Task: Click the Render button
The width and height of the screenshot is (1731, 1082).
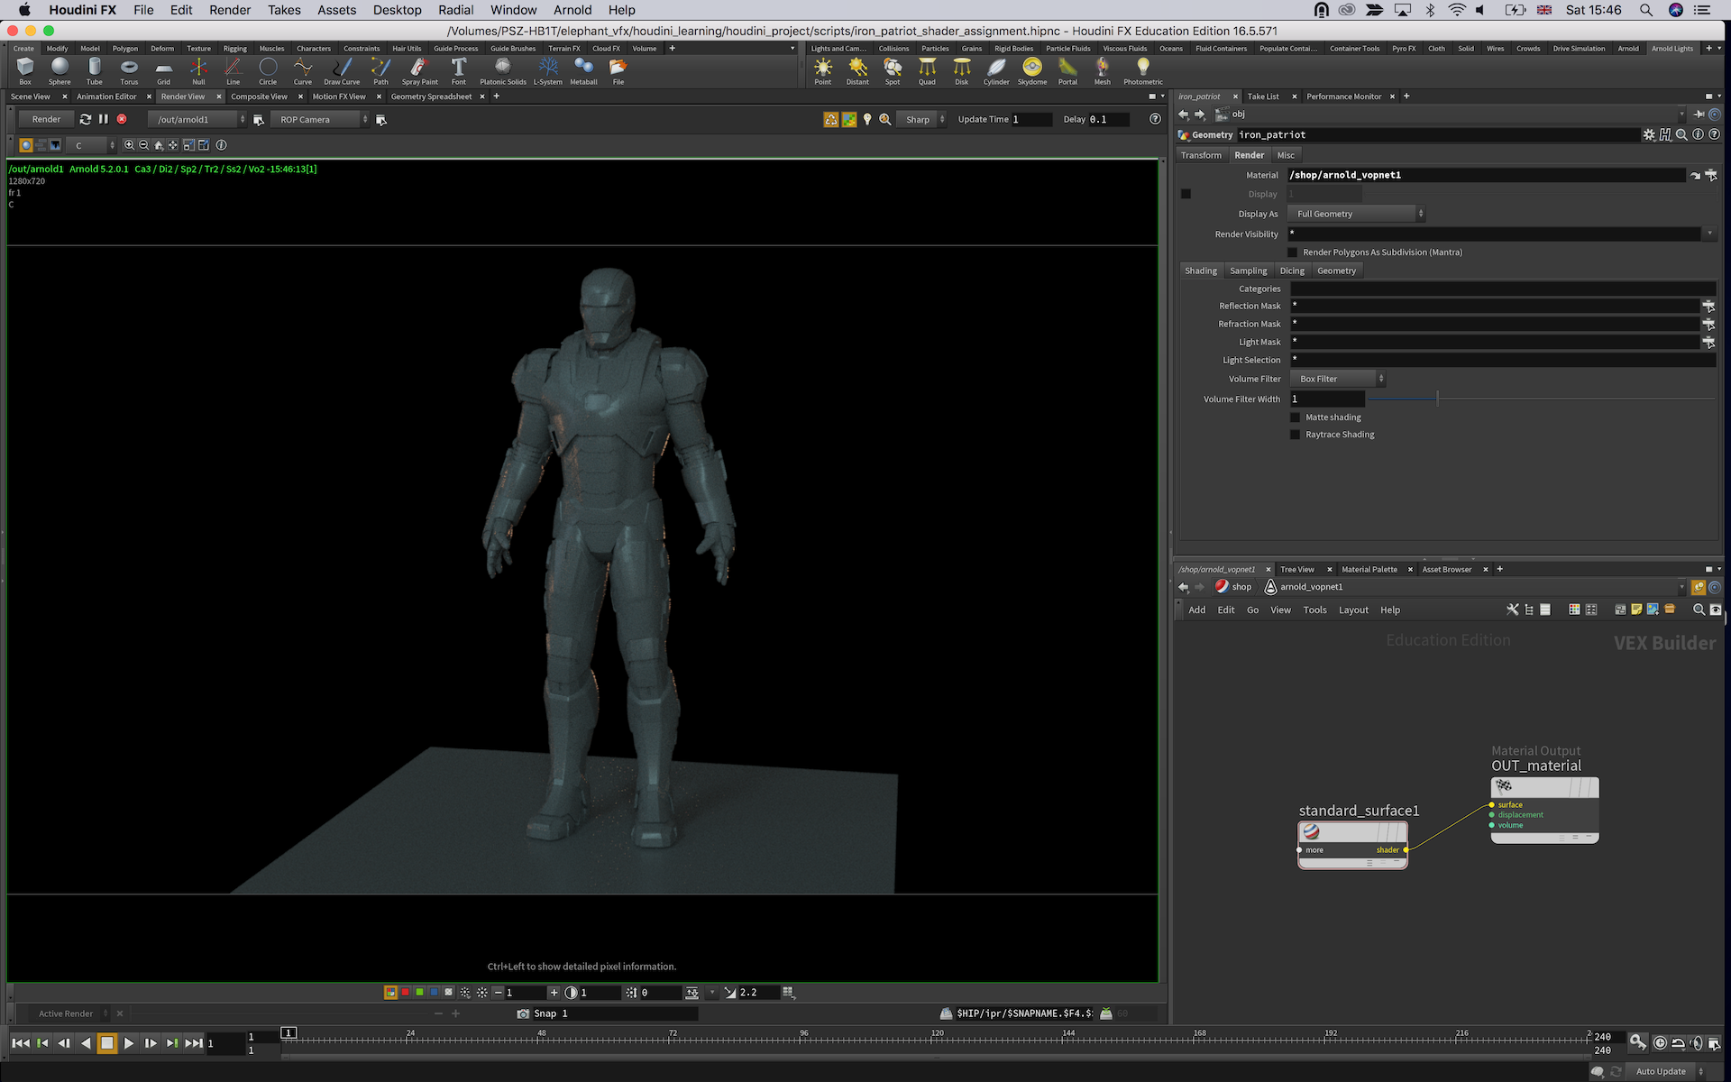Action: point(46,119)
